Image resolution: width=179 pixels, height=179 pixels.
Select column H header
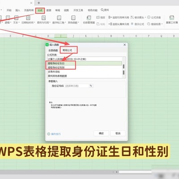pyautogui.click(x=48, y=36)
